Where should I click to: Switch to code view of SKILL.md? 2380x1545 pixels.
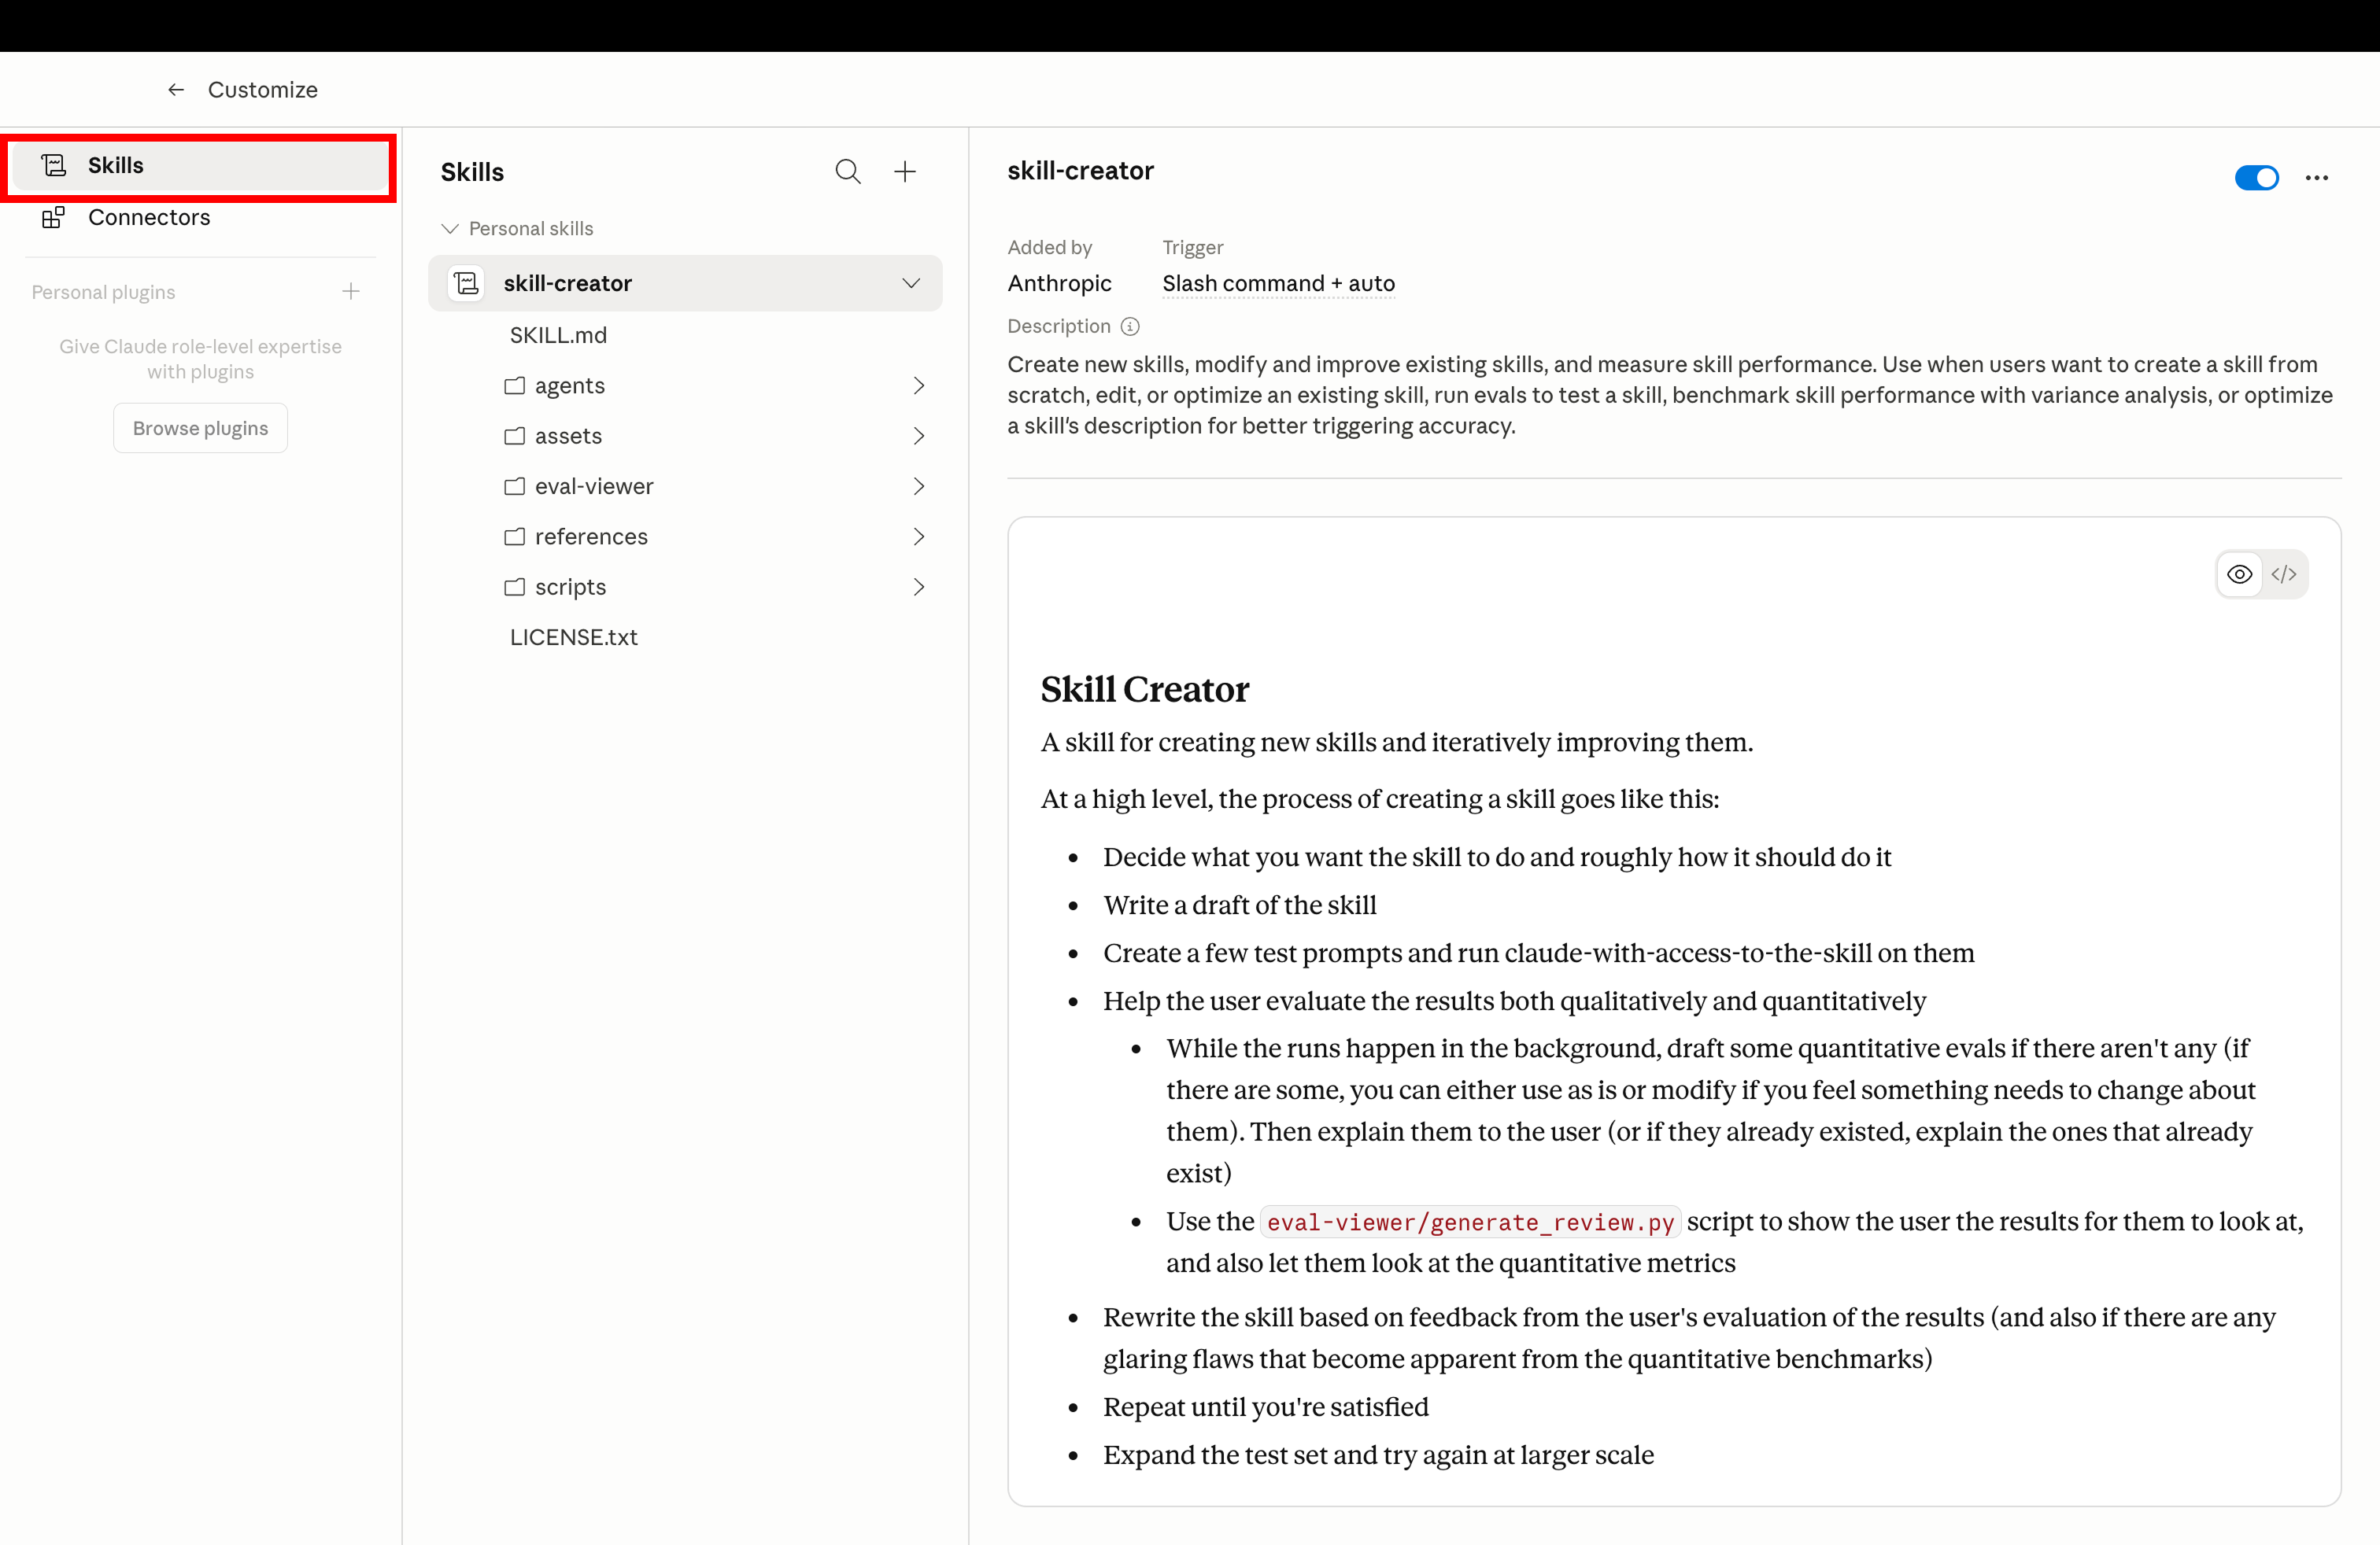tap(2285, 574)
